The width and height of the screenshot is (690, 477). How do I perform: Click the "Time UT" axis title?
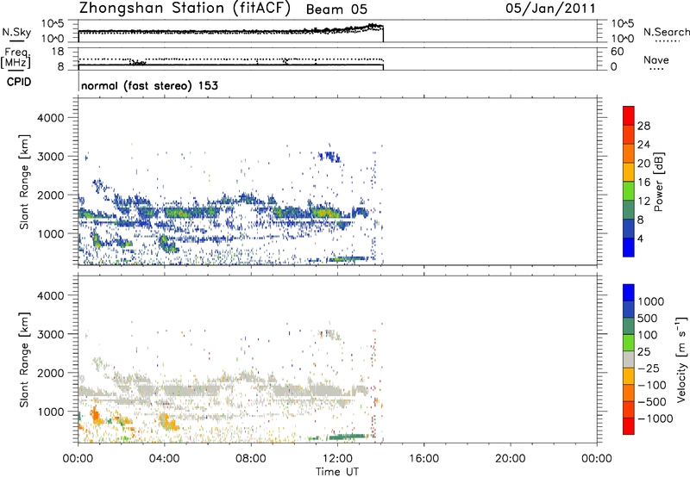coord(337,472)
